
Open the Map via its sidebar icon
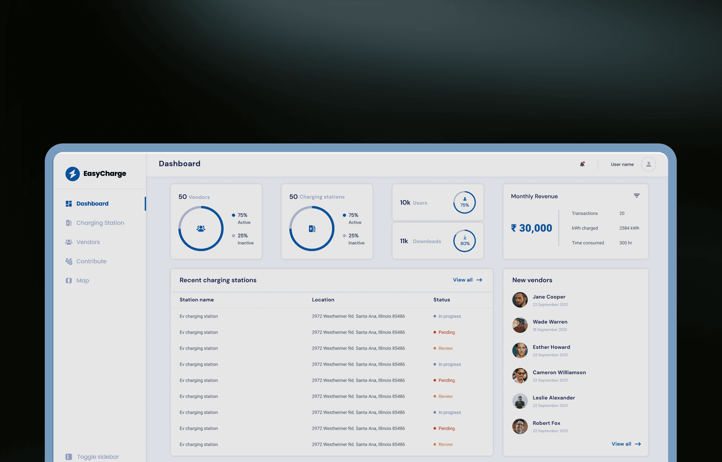69,280
